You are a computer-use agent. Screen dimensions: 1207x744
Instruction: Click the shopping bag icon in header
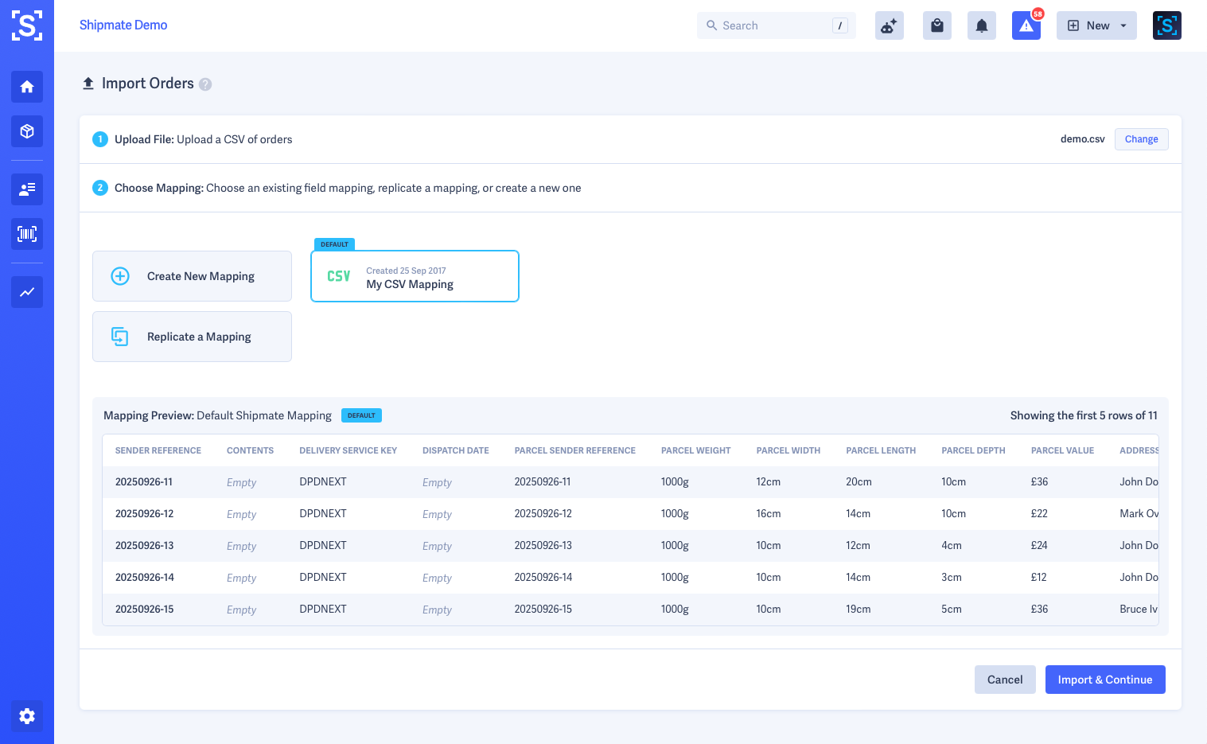coord(936,25)
